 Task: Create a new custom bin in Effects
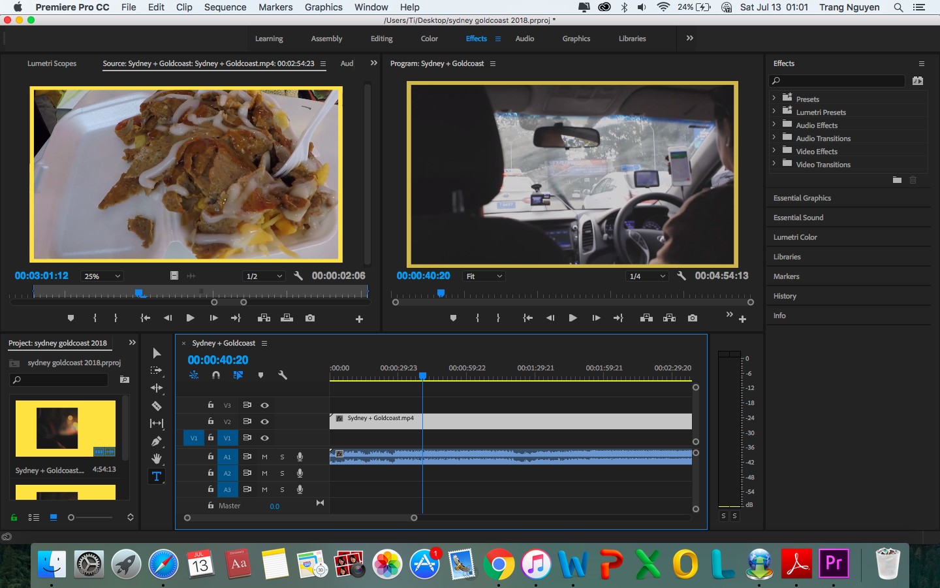[x=897, y=180]
